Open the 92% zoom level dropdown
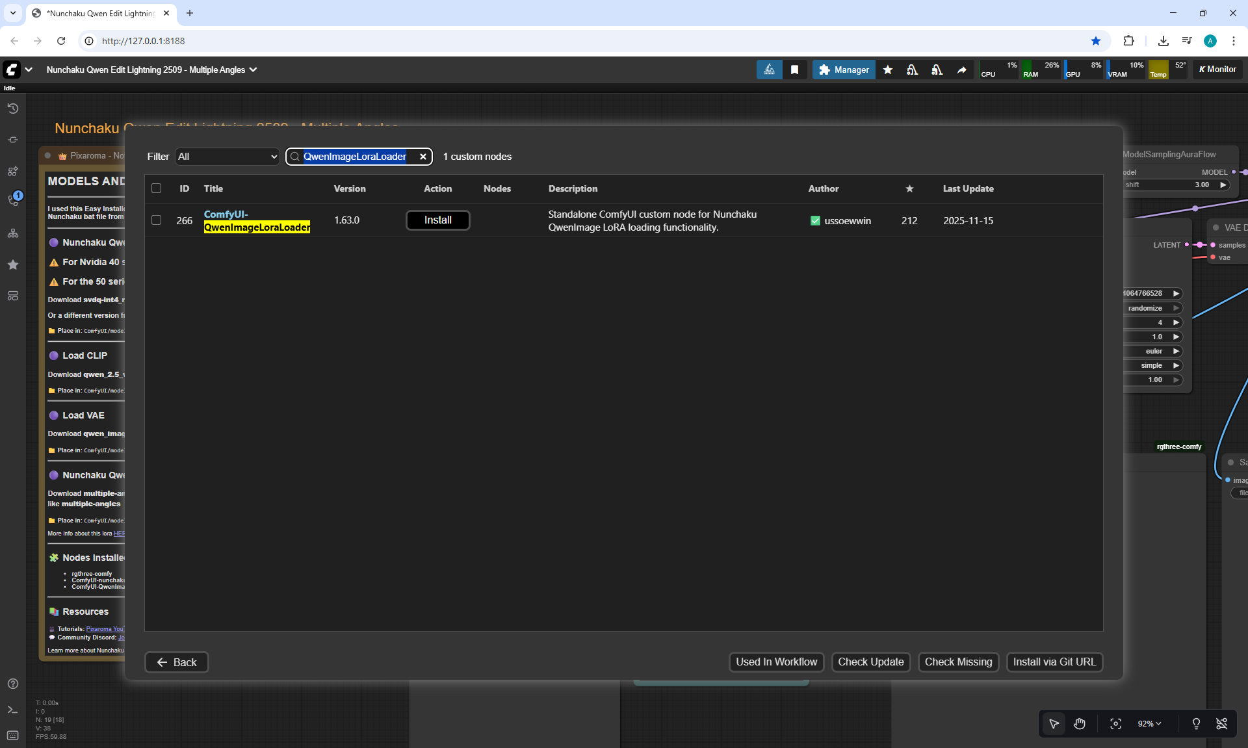 (x=1149, y=723)
